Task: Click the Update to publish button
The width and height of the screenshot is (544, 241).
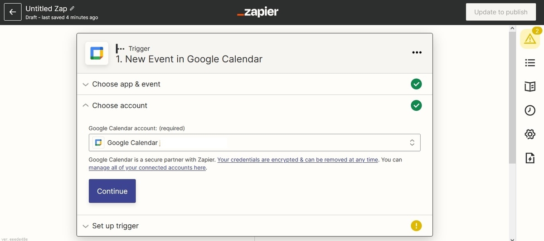Action: [x=500, y=12]
